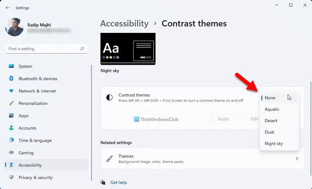The height and width of the screenshot is (189, 312).
Task: Click the Gaming controller icon
Action: (12, 153)
